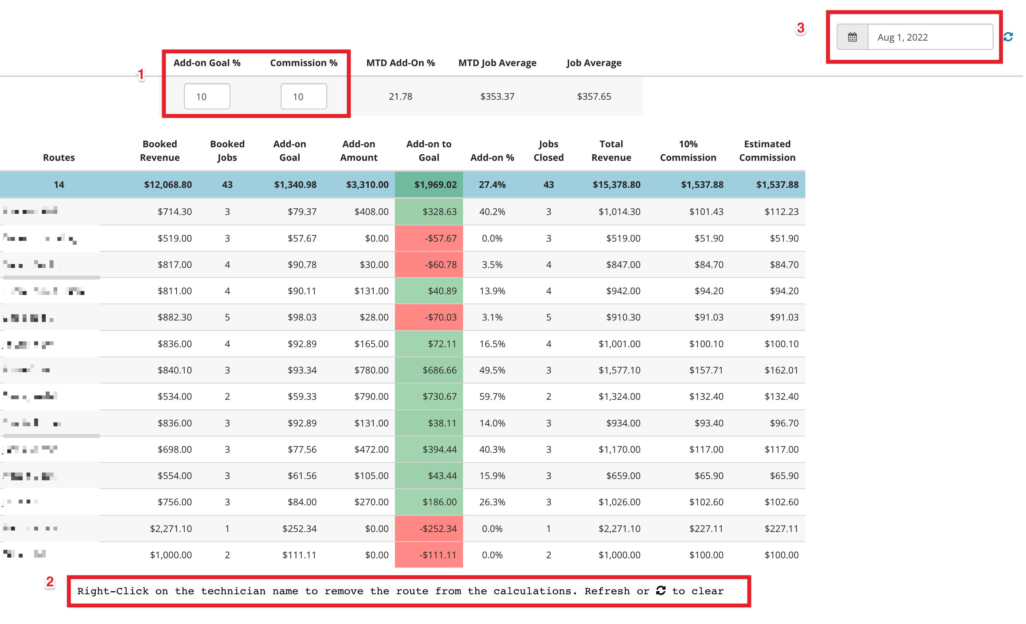Click the Routes column header
This screenshot has width=1026, height=624.
[x=59, y=158]
